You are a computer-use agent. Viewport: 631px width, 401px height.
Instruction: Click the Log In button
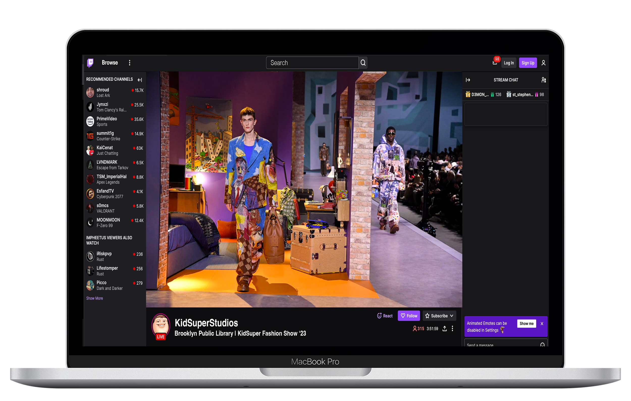(508, 63)
